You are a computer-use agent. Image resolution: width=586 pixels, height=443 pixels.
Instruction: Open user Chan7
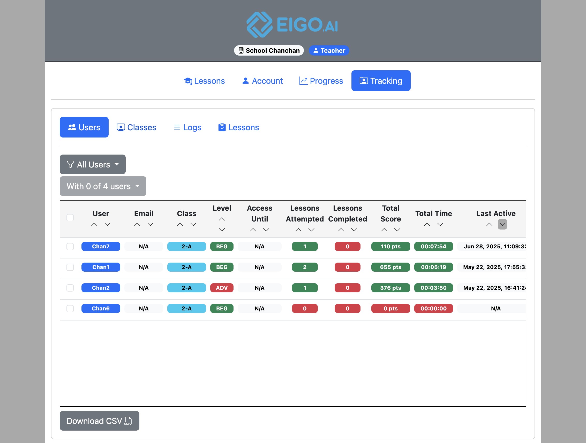(101, 247)
